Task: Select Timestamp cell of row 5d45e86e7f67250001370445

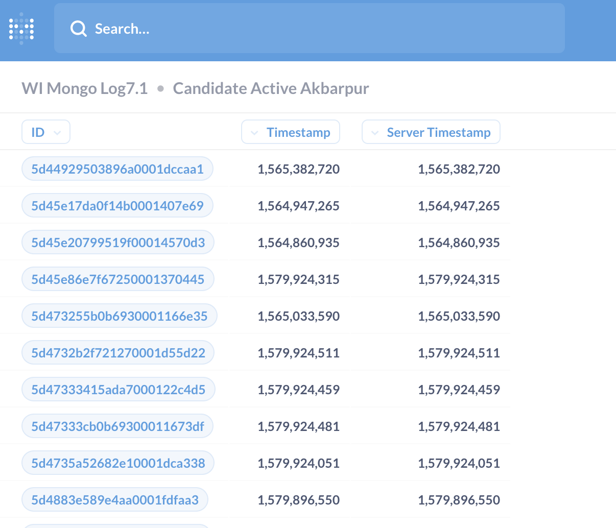Action: pos(299,279)
